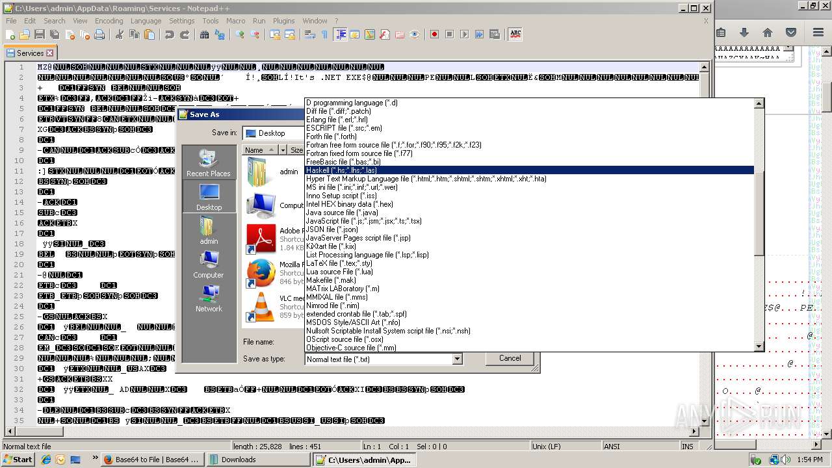The image size is (832, 468).
Task: Click the Monitoring eye toolbar icon
Action: [415, 34]
